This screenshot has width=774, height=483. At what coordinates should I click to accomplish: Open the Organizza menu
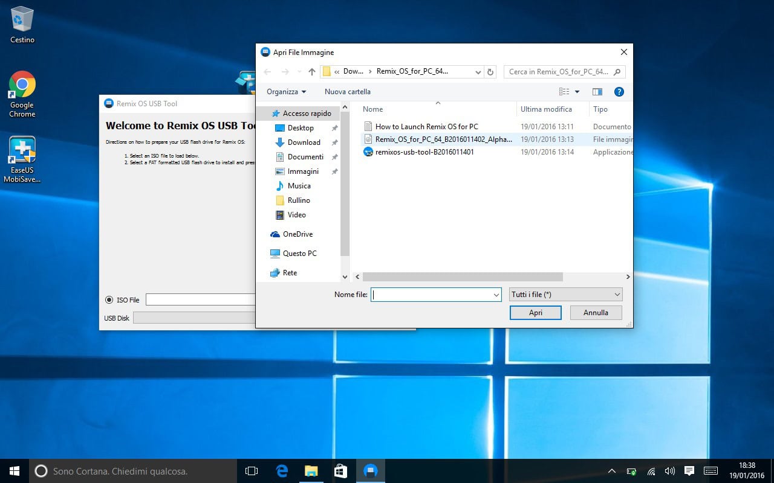(x=287, y=92)
